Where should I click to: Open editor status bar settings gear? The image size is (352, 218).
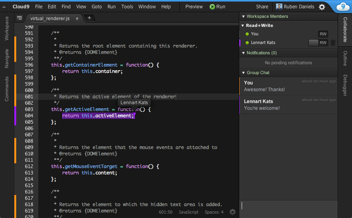point(233,212)
